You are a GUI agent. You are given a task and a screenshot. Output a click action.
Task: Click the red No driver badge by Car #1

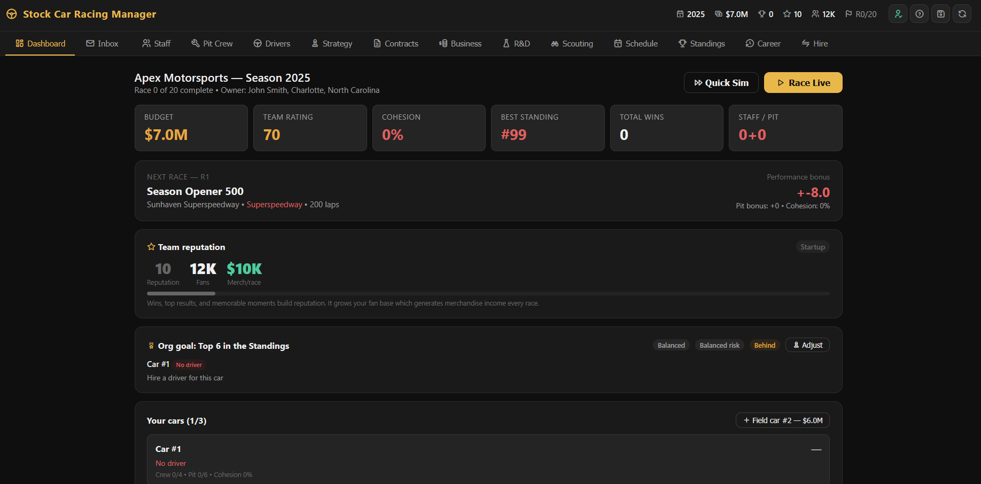coord(189,365)
